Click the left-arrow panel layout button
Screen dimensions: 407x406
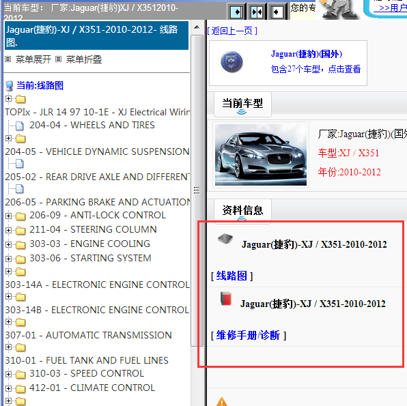(277, 12)
